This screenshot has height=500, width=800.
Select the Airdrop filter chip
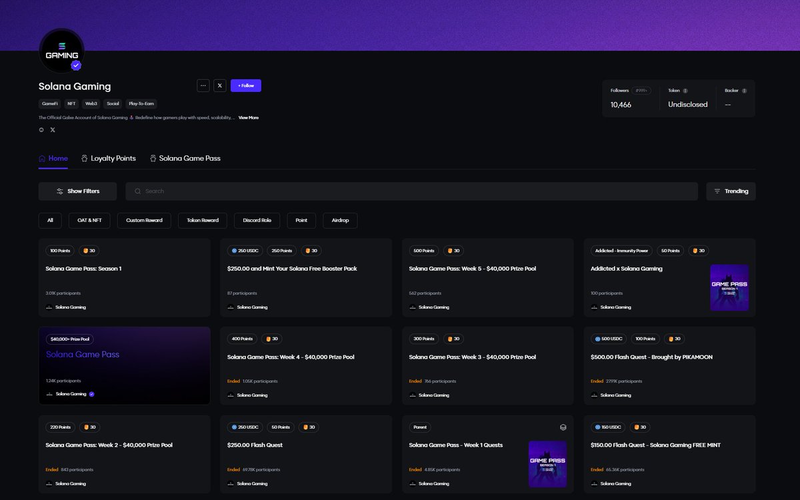pos(340,220)
